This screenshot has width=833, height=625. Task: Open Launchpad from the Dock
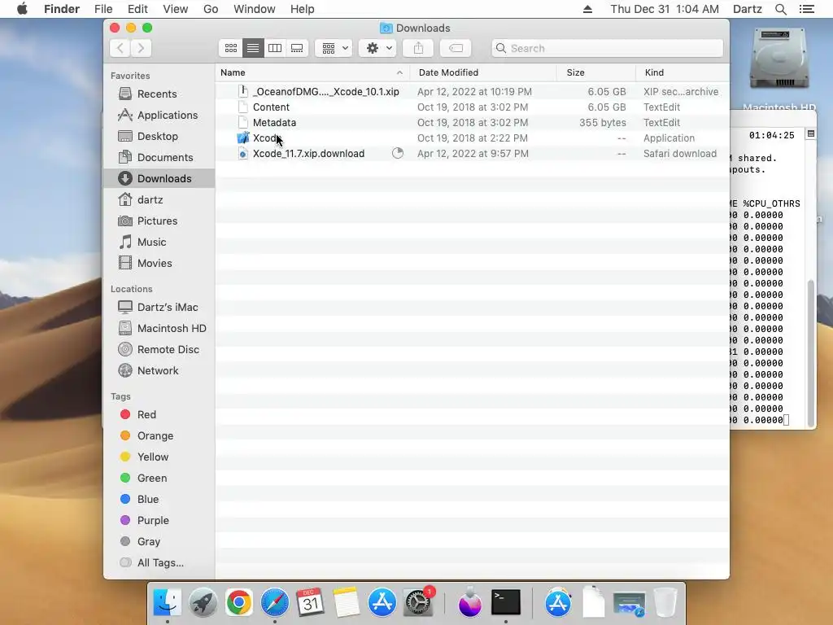(x=203, y=603)
